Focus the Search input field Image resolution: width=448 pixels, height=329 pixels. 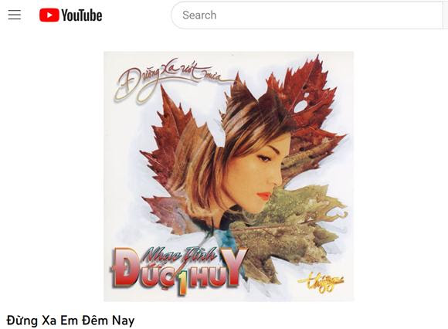(x=309, y=15)
